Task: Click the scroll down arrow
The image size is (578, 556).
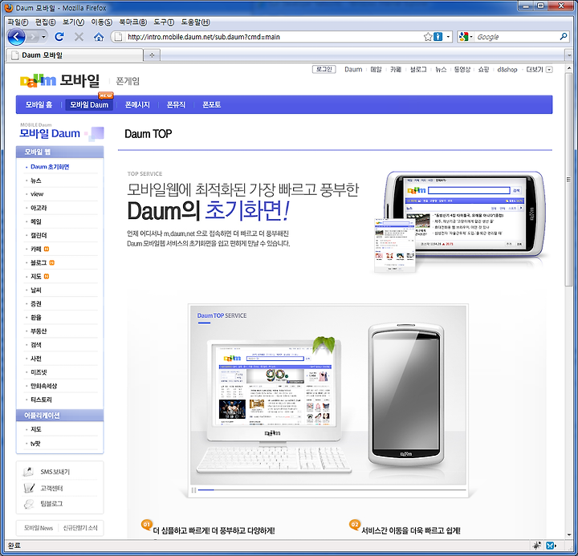Action: coord(569,534)
